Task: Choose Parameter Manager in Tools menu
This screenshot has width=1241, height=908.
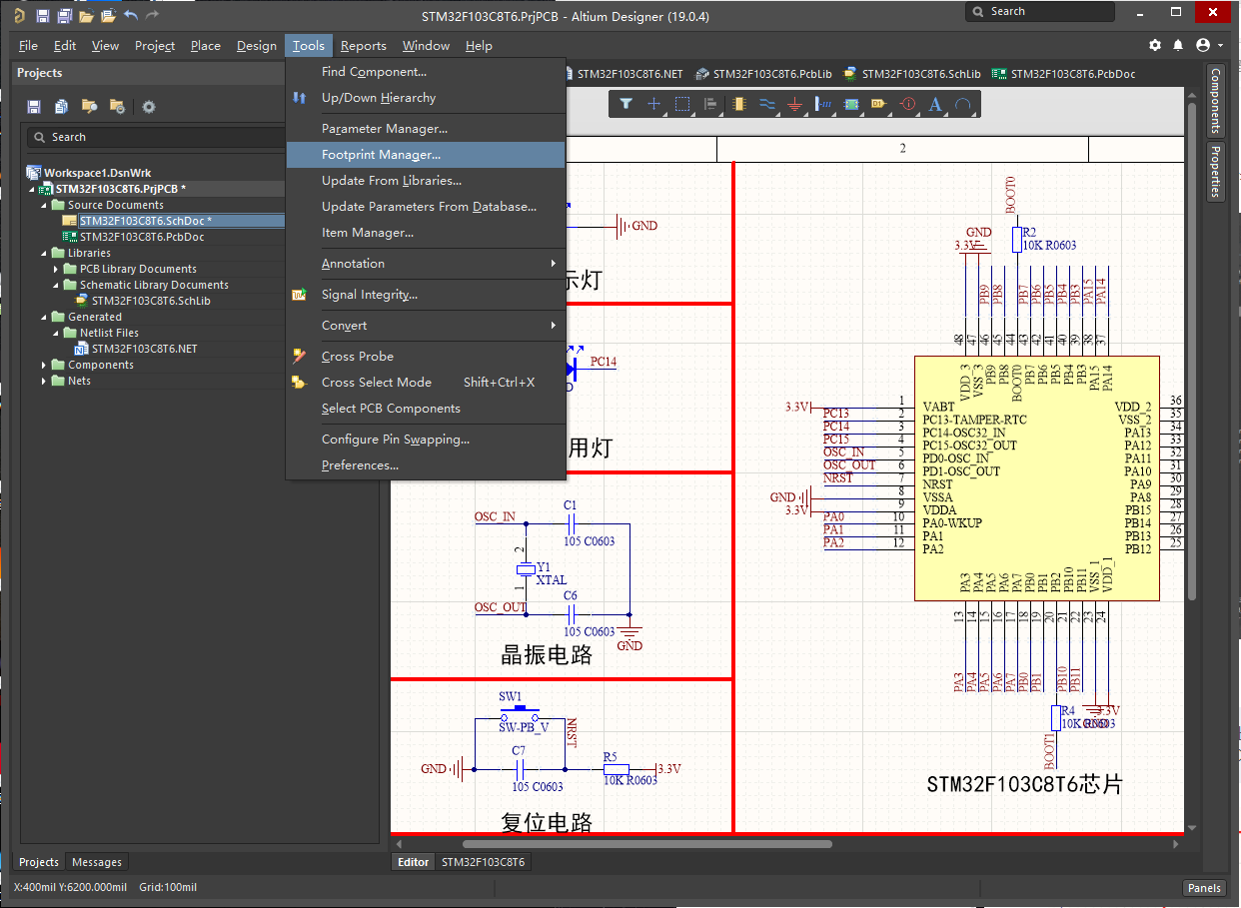Action: (426, 129)
